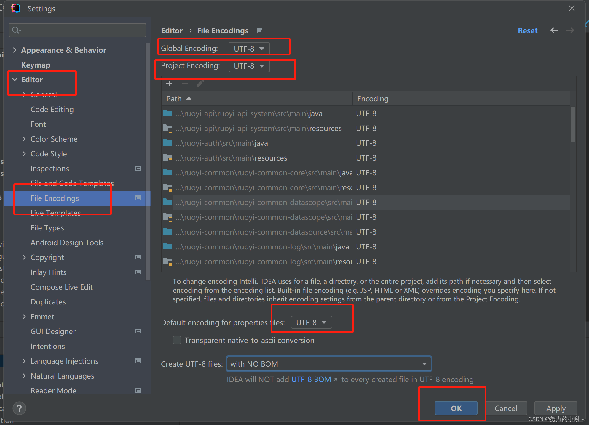Open the UTF-8 BOM external link
The width and height of the screenshot is (589, 425).
(x=311, y=379)
